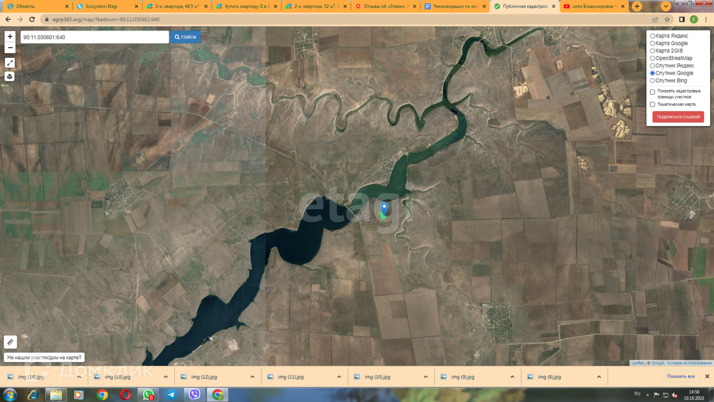Click the Поделиться ссылкой button

pyautogui.click(x=678, y=117)
